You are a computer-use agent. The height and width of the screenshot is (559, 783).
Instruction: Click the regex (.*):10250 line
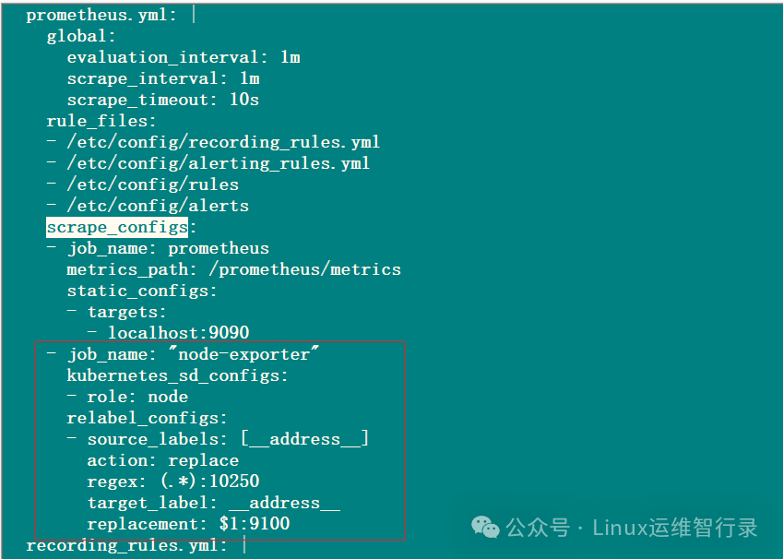click(173, 481)
